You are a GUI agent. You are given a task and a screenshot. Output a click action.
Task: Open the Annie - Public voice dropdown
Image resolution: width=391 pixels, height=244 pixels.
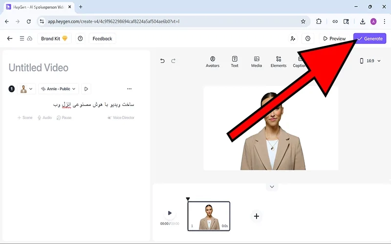(58, 89)
